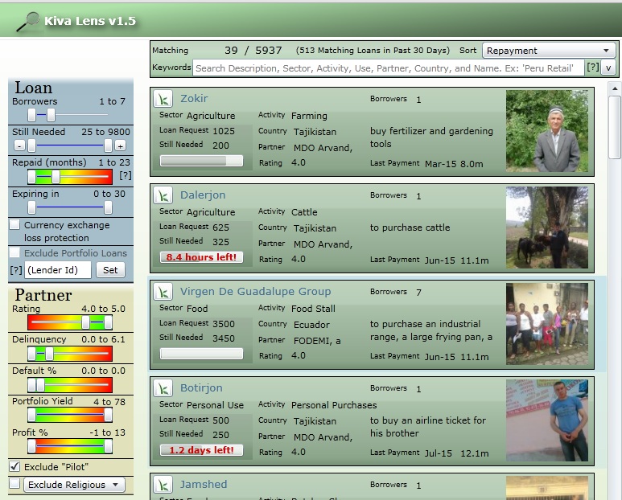Expand keyword options with the v button
Image resolution: width=622 pixels, height=500 pixels.
click(x=608, y=68)
